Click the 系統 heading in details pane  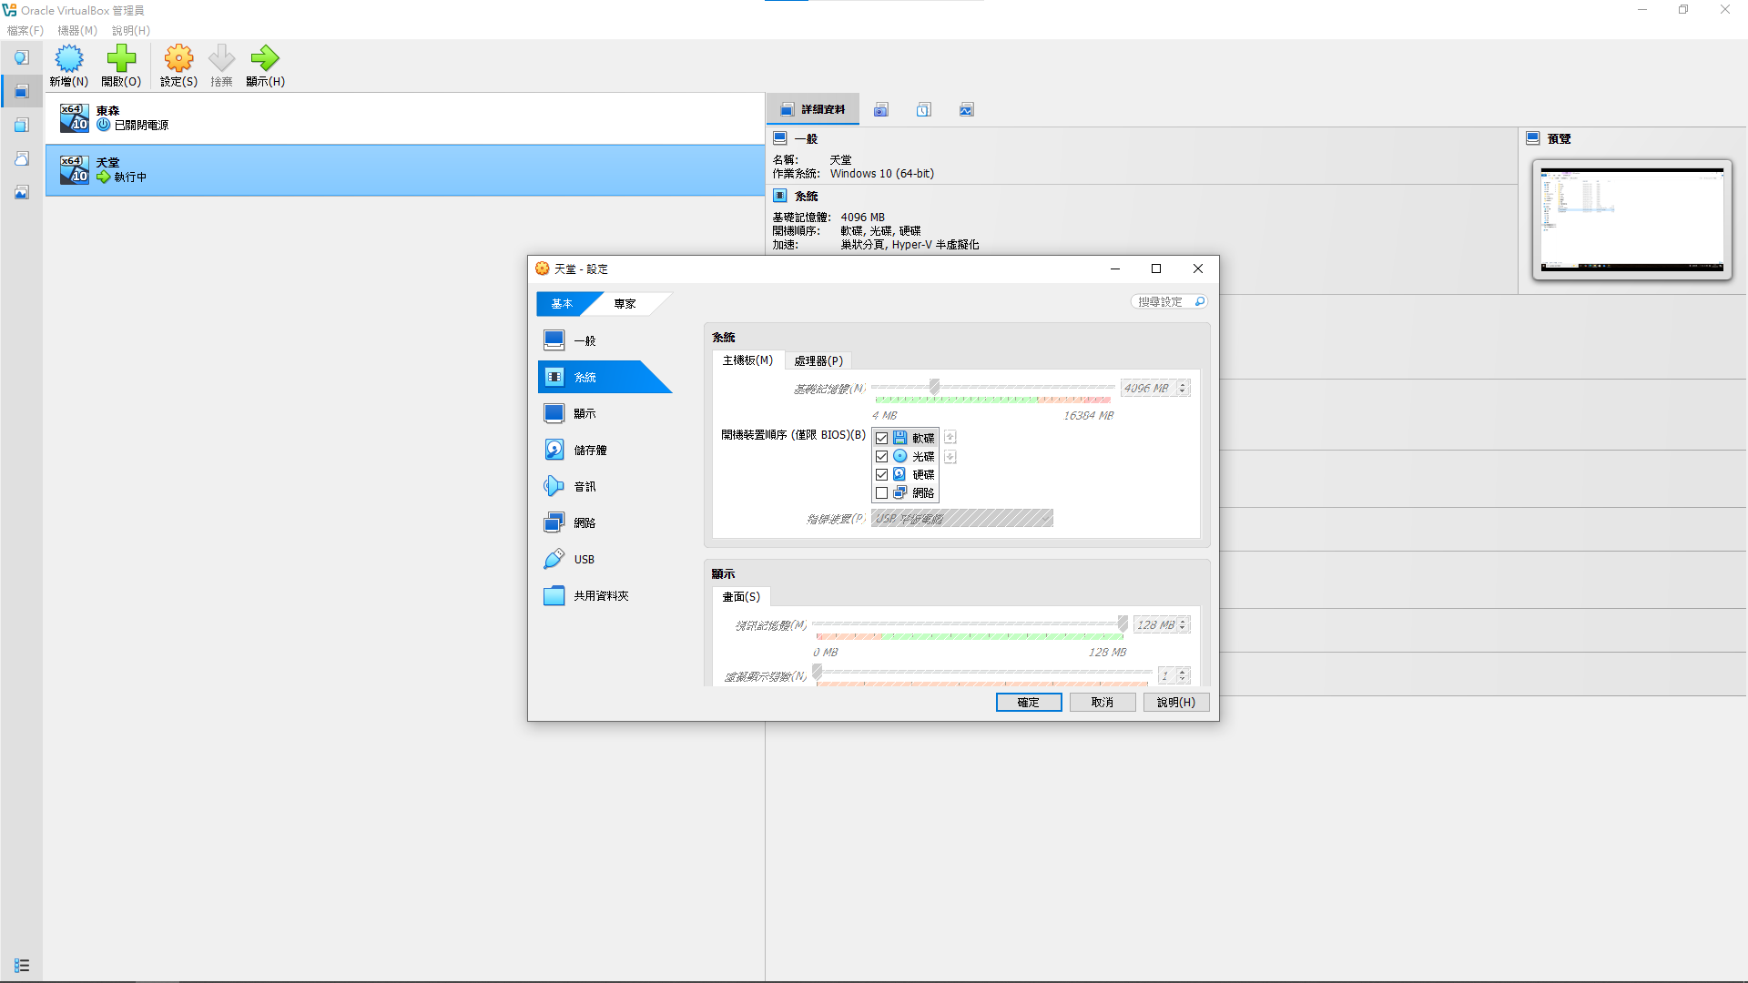(806, 197)
